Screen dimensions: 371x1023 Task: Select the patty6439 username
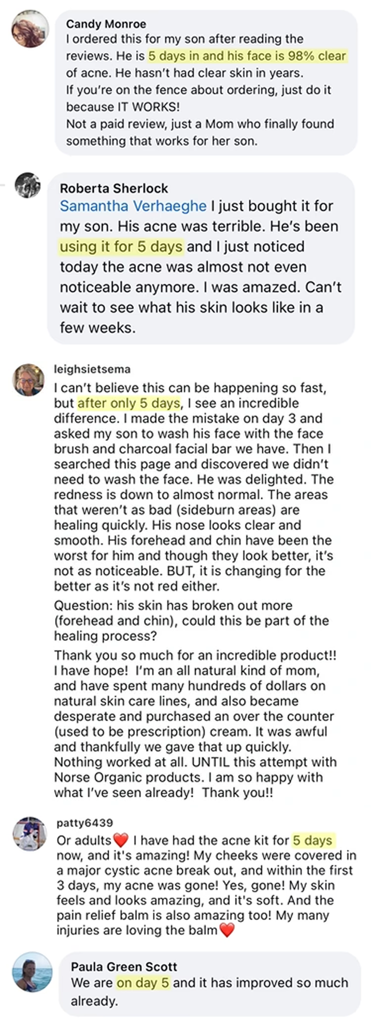pyautogui.click(x=85, y=823)
